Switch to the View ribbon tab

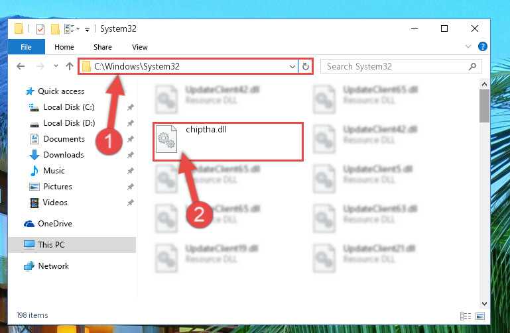pyautogui.click(x=140, y=47)
